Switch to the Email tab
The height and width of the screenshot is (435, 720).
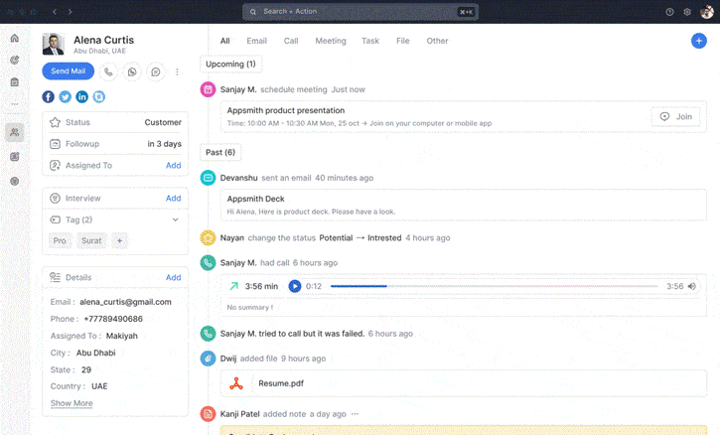point(256,41)
